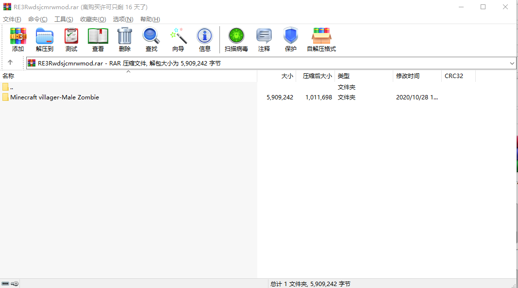Launch the Wizard (向导) wand icon
Viewport: 518px width, 288px height.
click(178, 36)
